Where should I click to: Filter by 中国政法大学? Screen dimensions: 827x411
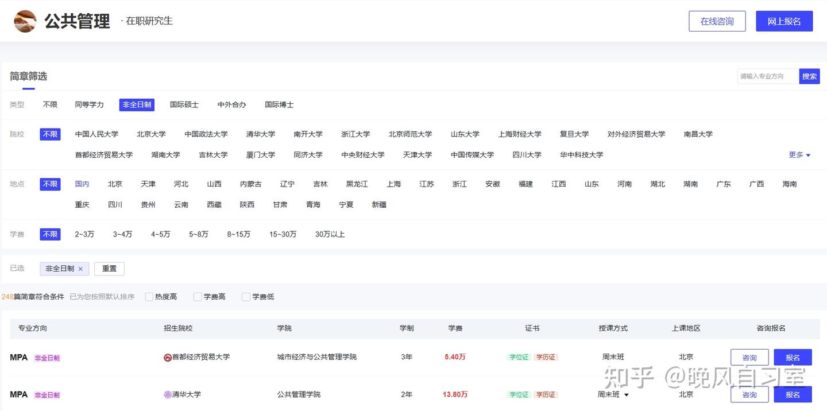coord(206,134)
